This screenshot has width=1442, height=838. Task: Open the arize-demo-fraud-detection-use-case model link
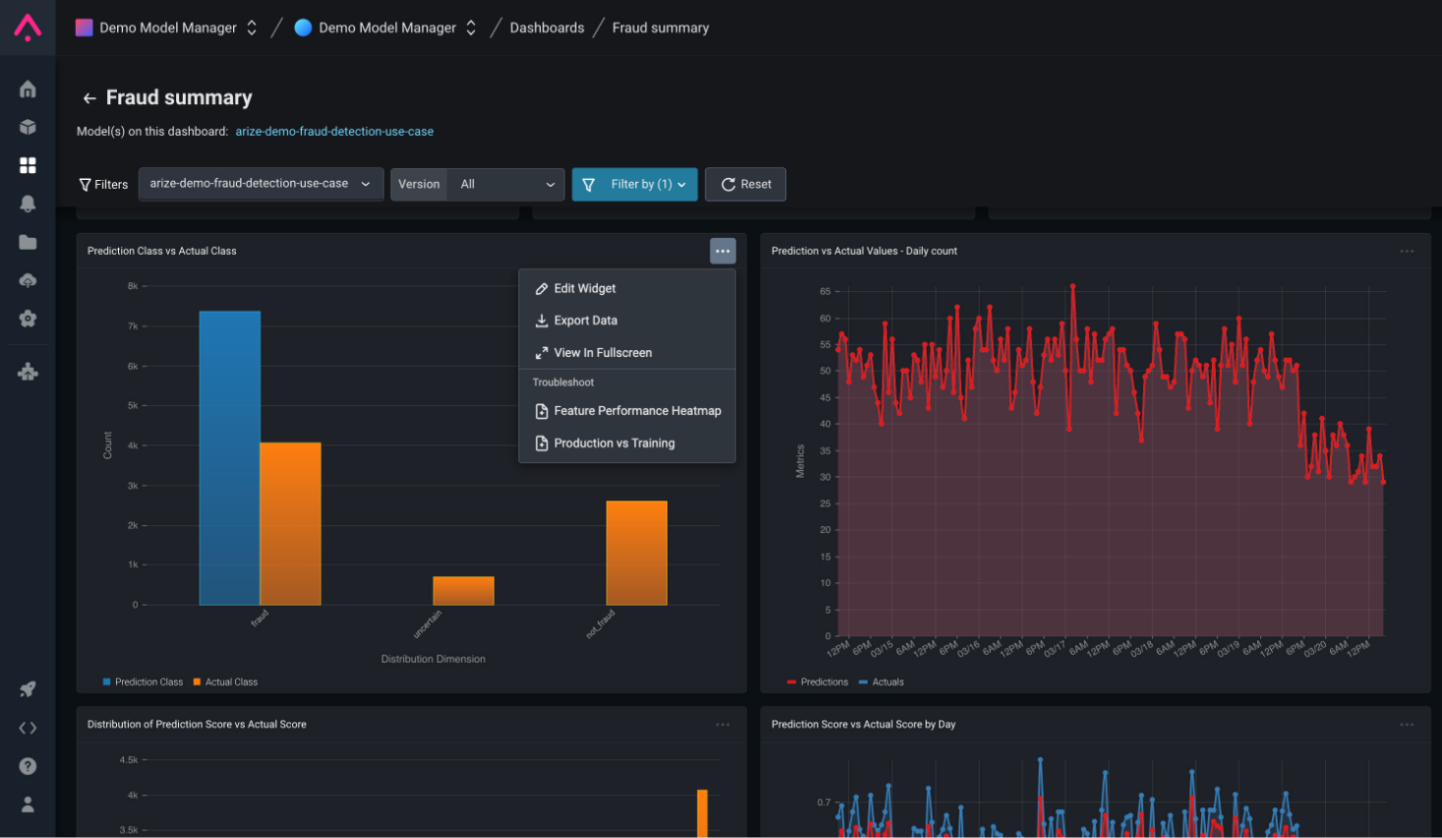[334, 132]
